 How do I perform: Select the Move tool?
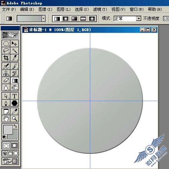click(x=15, y=44)
